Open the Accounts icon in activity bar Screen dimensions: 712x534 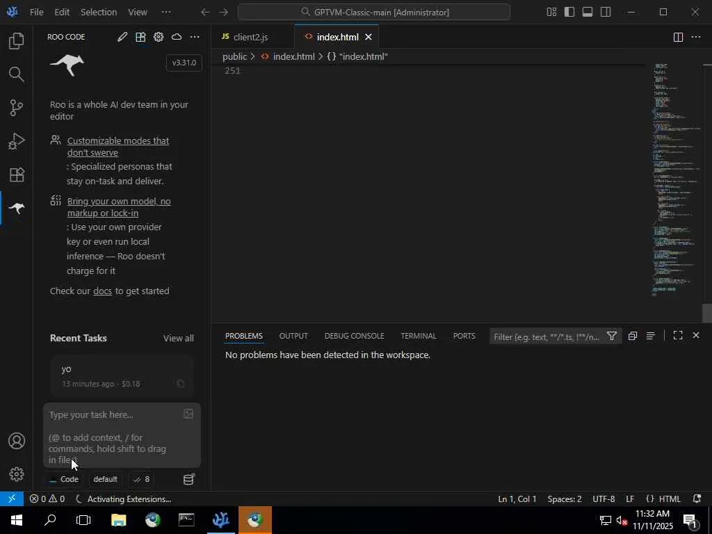17,441
